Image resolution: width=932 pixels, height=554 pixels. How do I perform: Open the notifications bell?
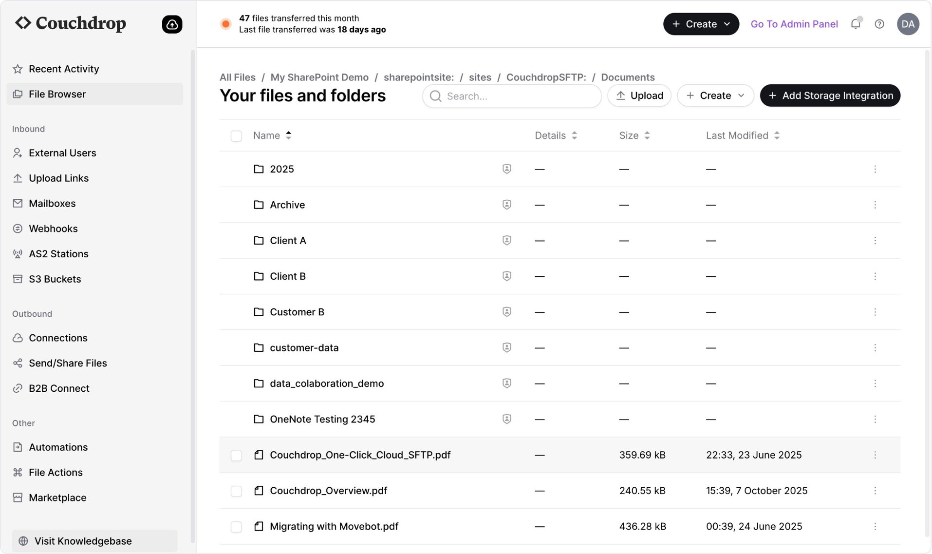tap(856, 24)
